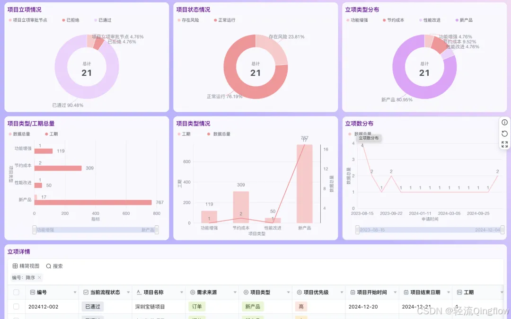This screenshot has width=511, height=319.
Task: Open the 项目开始时间 column dropdown arrow
Action: point(395,292)
